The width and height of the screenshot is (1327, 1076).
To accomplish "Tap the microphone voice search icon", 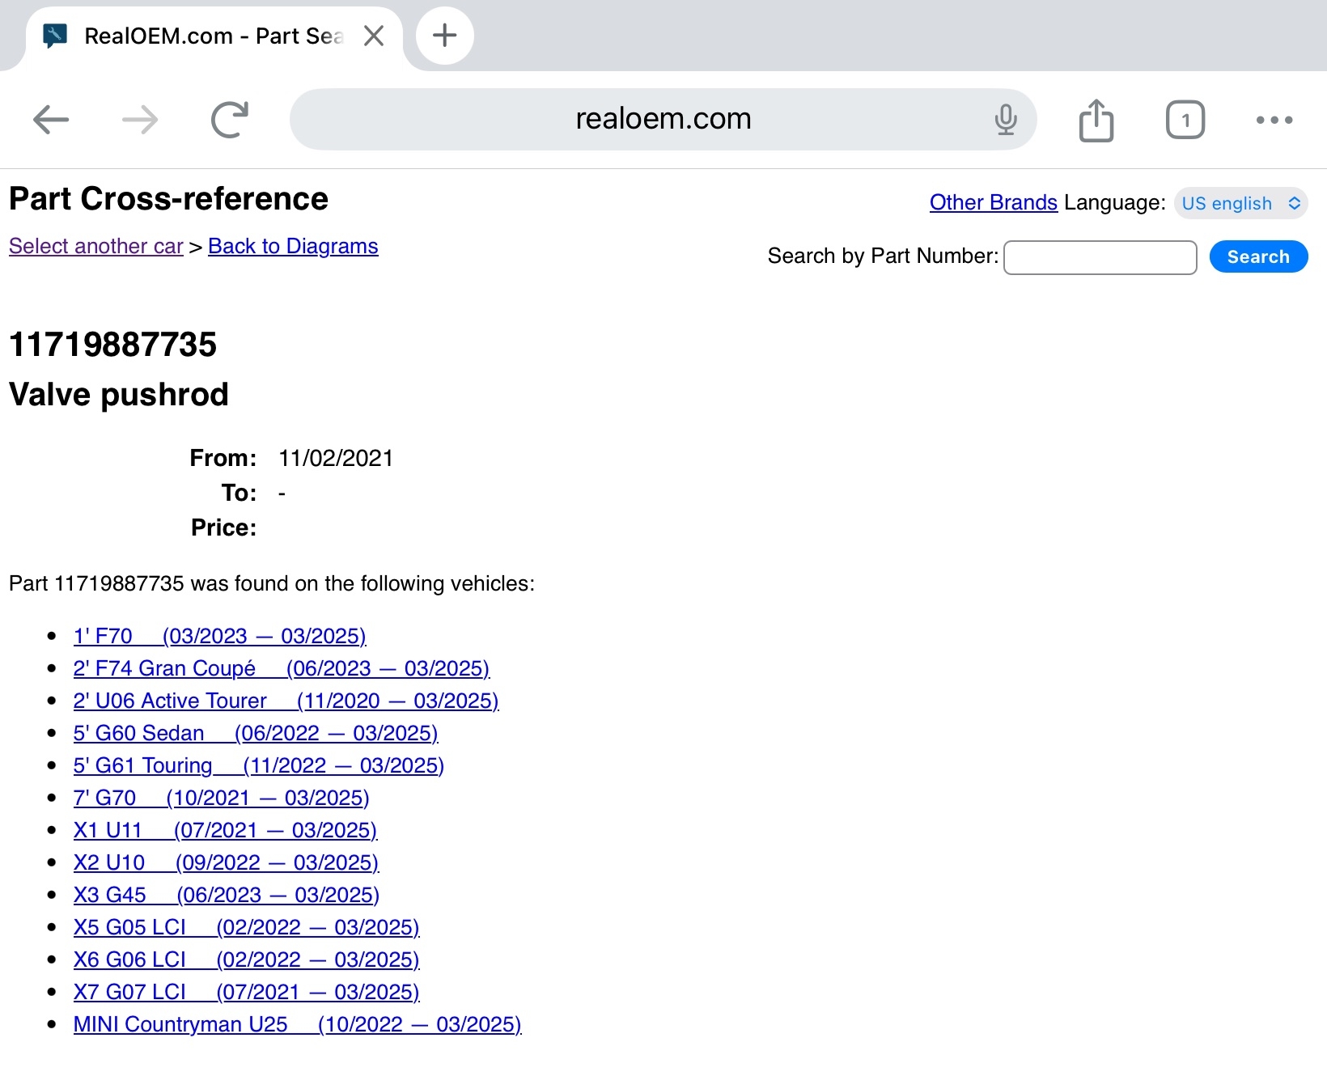I will click(x=1006, y=120).
